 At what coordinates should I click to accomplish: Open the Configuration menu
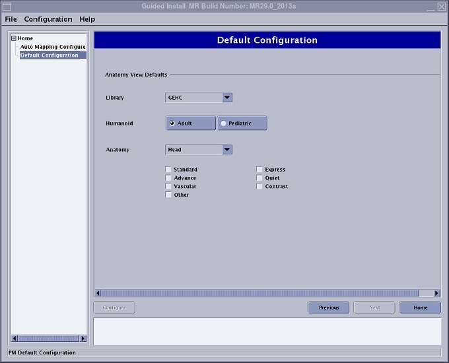pyautogui.click(x=48, y=19)
